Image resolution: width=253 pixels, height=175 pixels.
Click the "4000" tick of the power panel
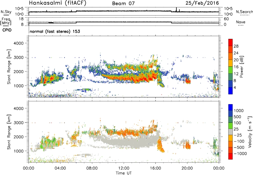[18, 43]
